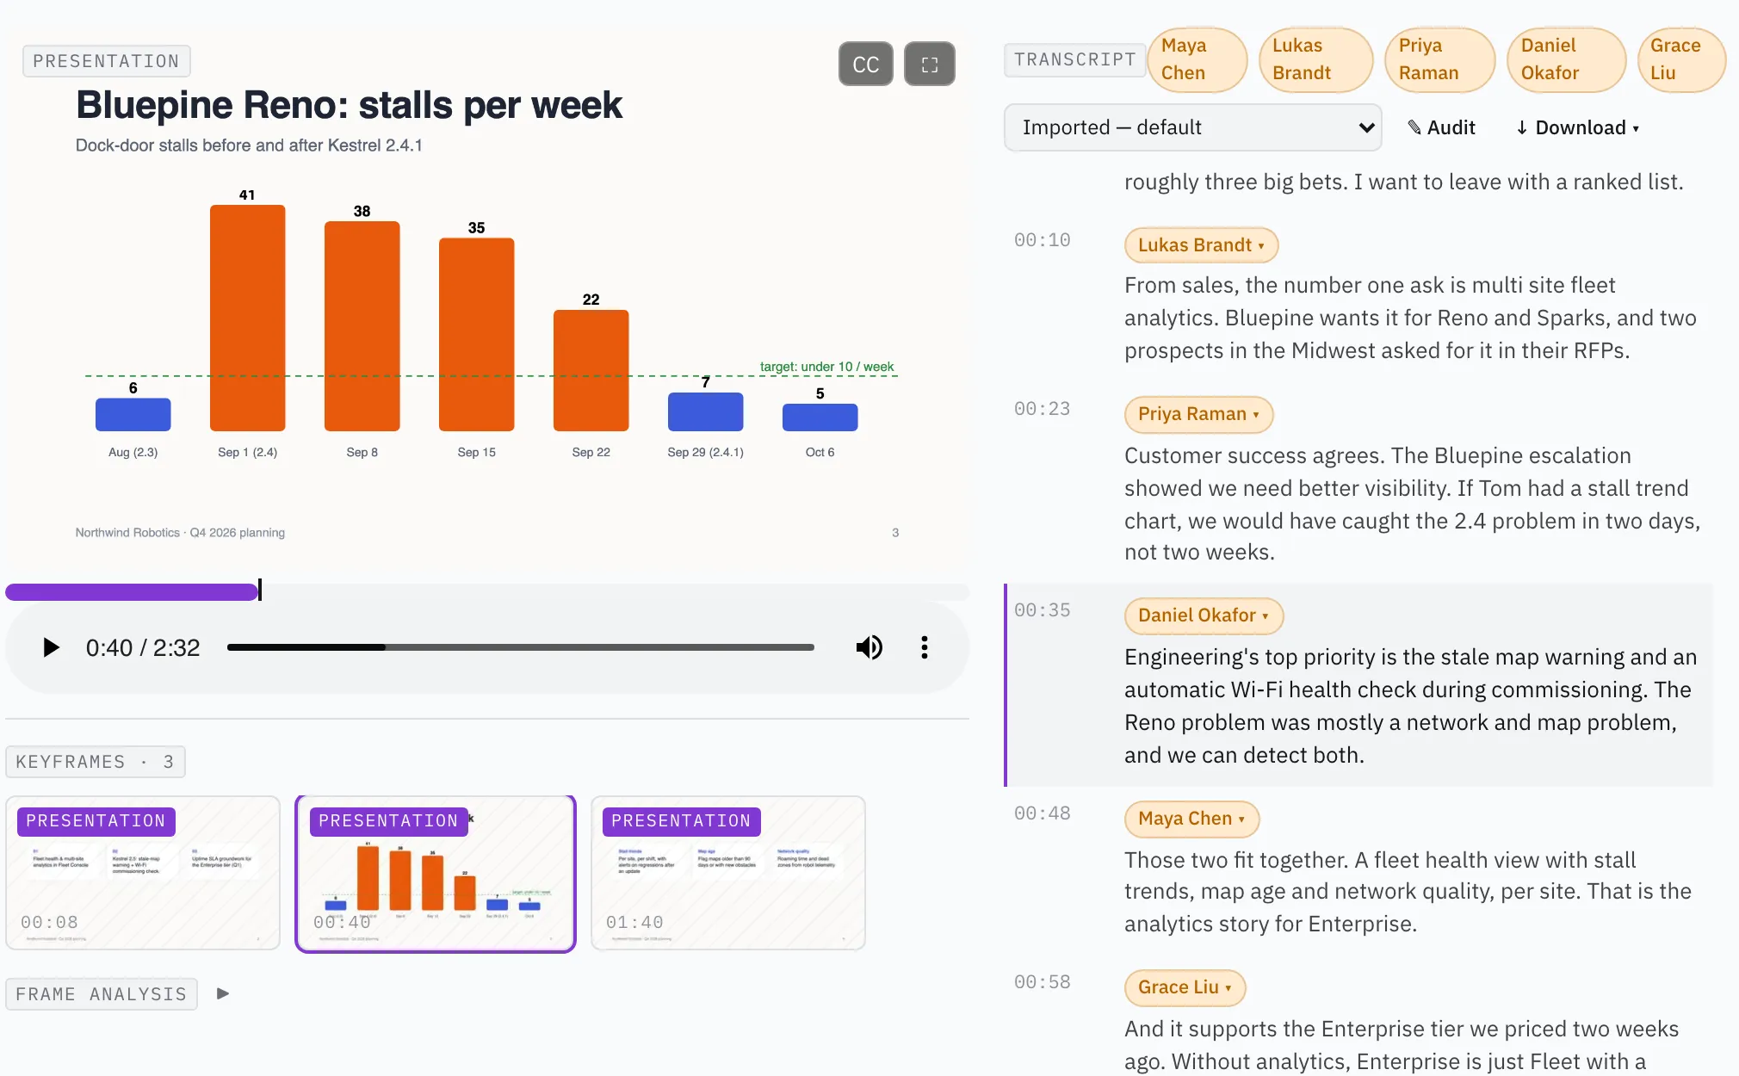Jump to the 00:35 transcript timestamp
Image resolution: width=1739 pixels, height=1076 pixels.
[1042, 610]
